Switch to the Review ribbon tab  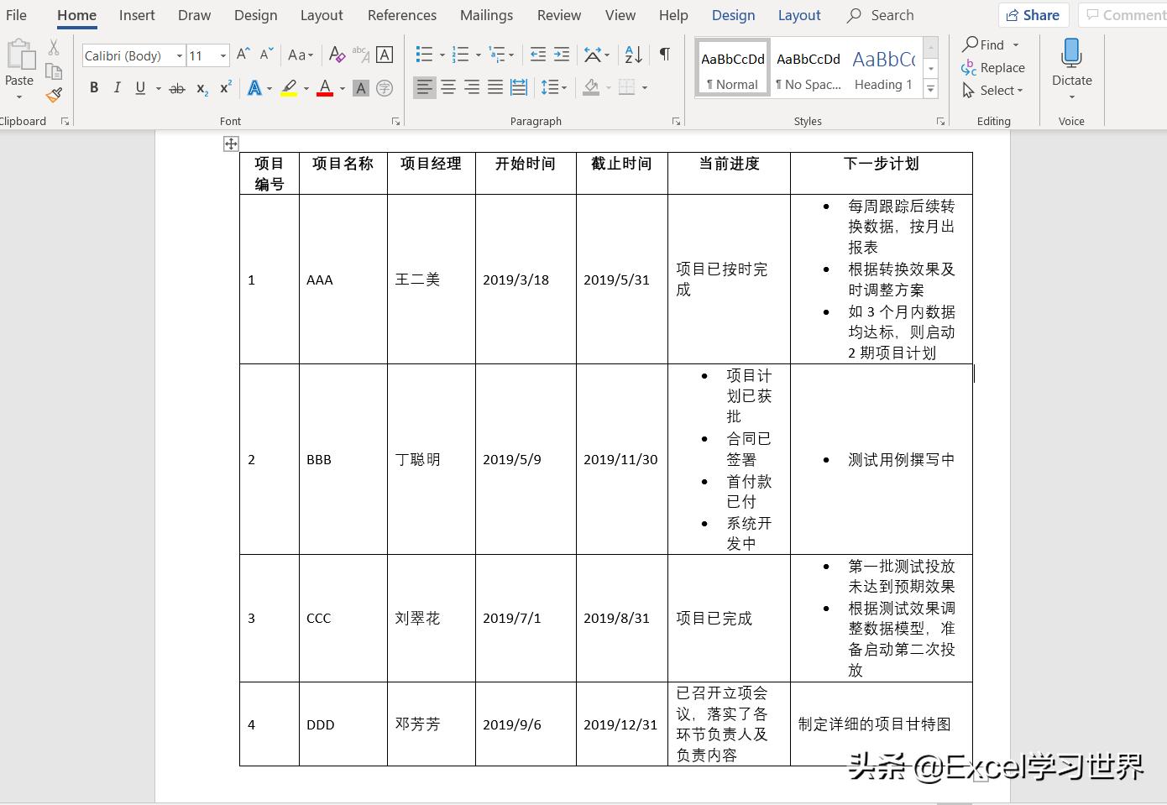tap(559, 15)
